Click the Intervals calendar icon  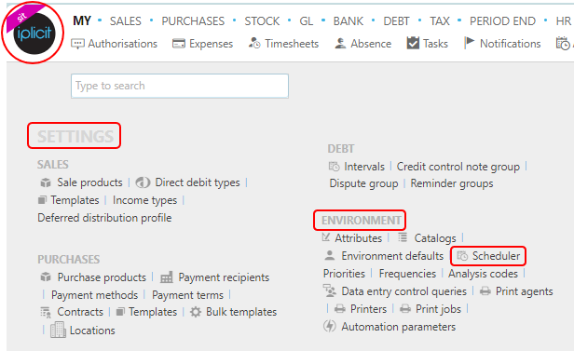(x=334, y=167)
